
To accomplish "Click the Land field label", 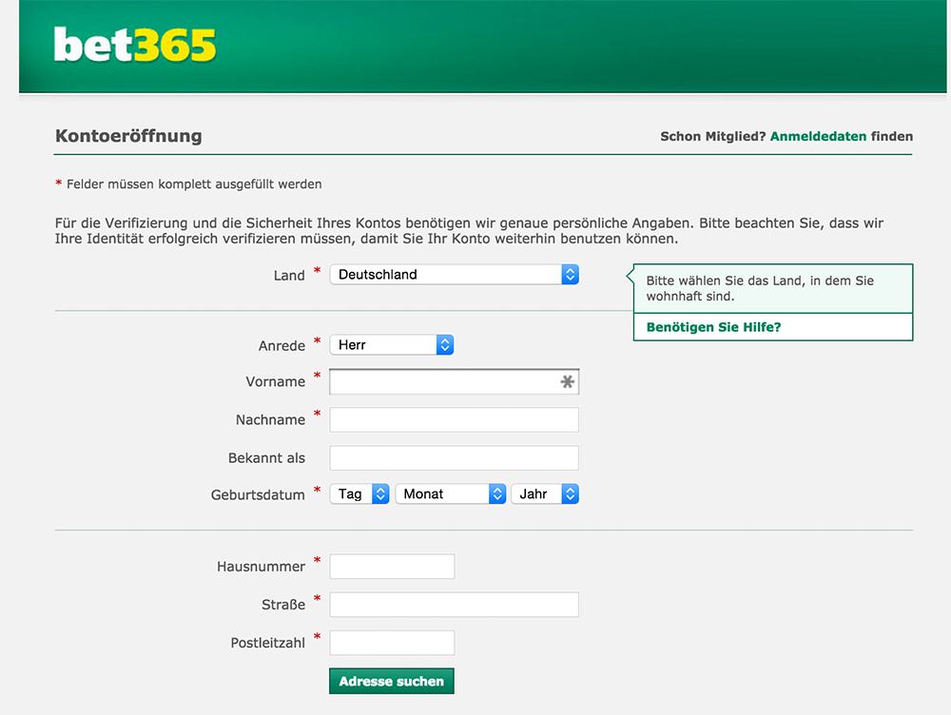I will click(x=289, y=276).
